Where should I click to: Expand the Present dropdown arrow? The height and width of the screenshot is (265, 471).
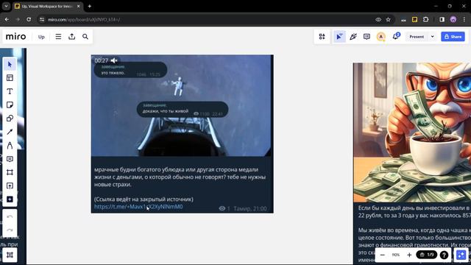pos(433,37)
